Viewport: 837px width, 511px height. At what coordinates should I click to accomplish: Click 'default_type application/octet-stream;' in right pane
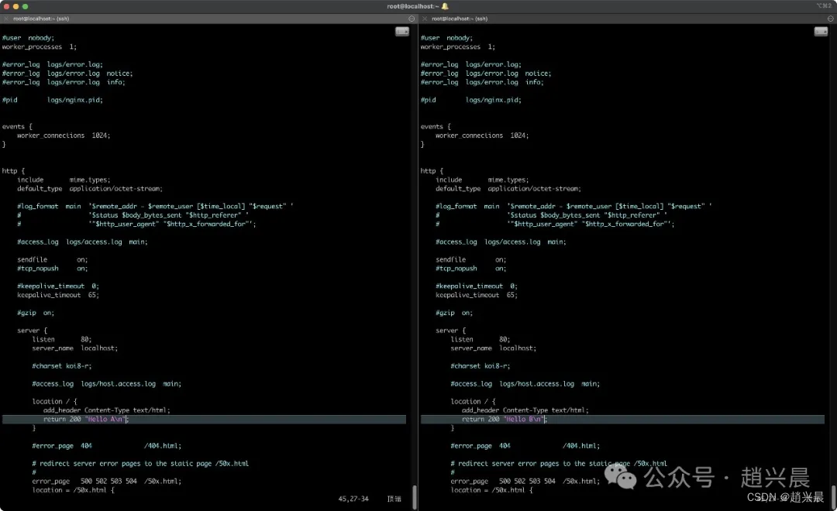click(508, 189)
